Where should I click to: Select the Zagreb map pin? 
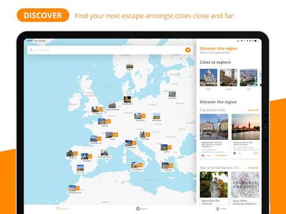click(x=145, y=136)
